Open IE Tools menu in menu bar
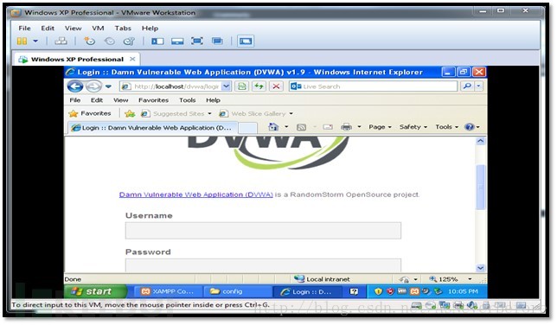 tap(187, 100)
